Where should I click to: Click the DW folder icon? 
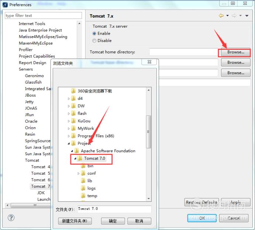click(x=73, y=106)
